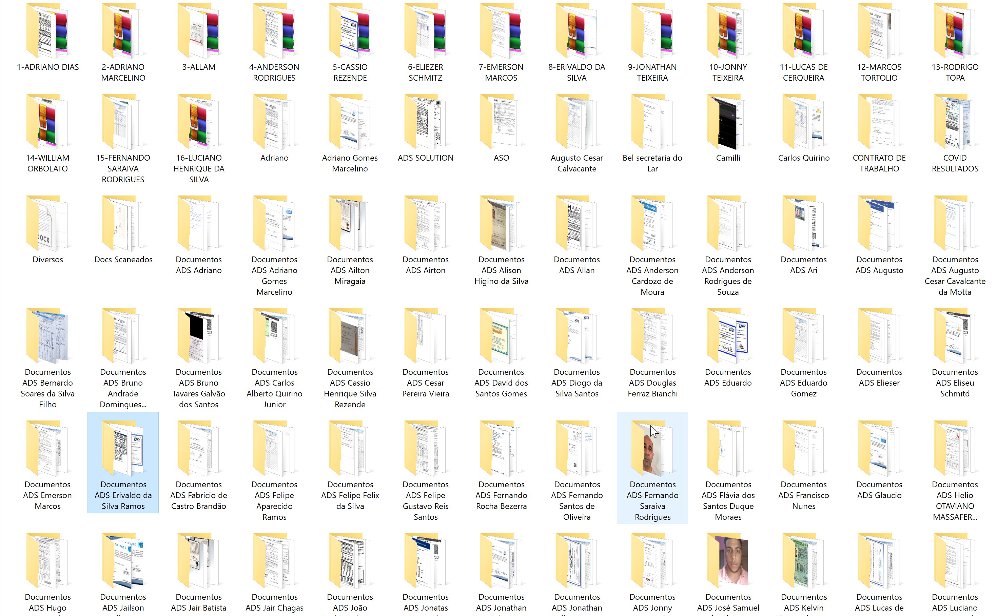Screen dimensions: 997x616
Task: Select the Camilli folder icon
Action: tap(728, 121)
